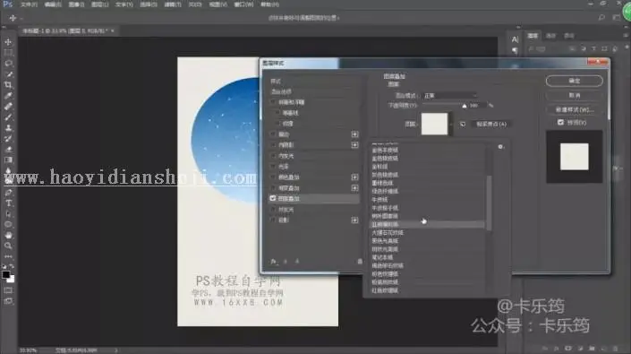Select the Lasso tool

click(8, 64)
